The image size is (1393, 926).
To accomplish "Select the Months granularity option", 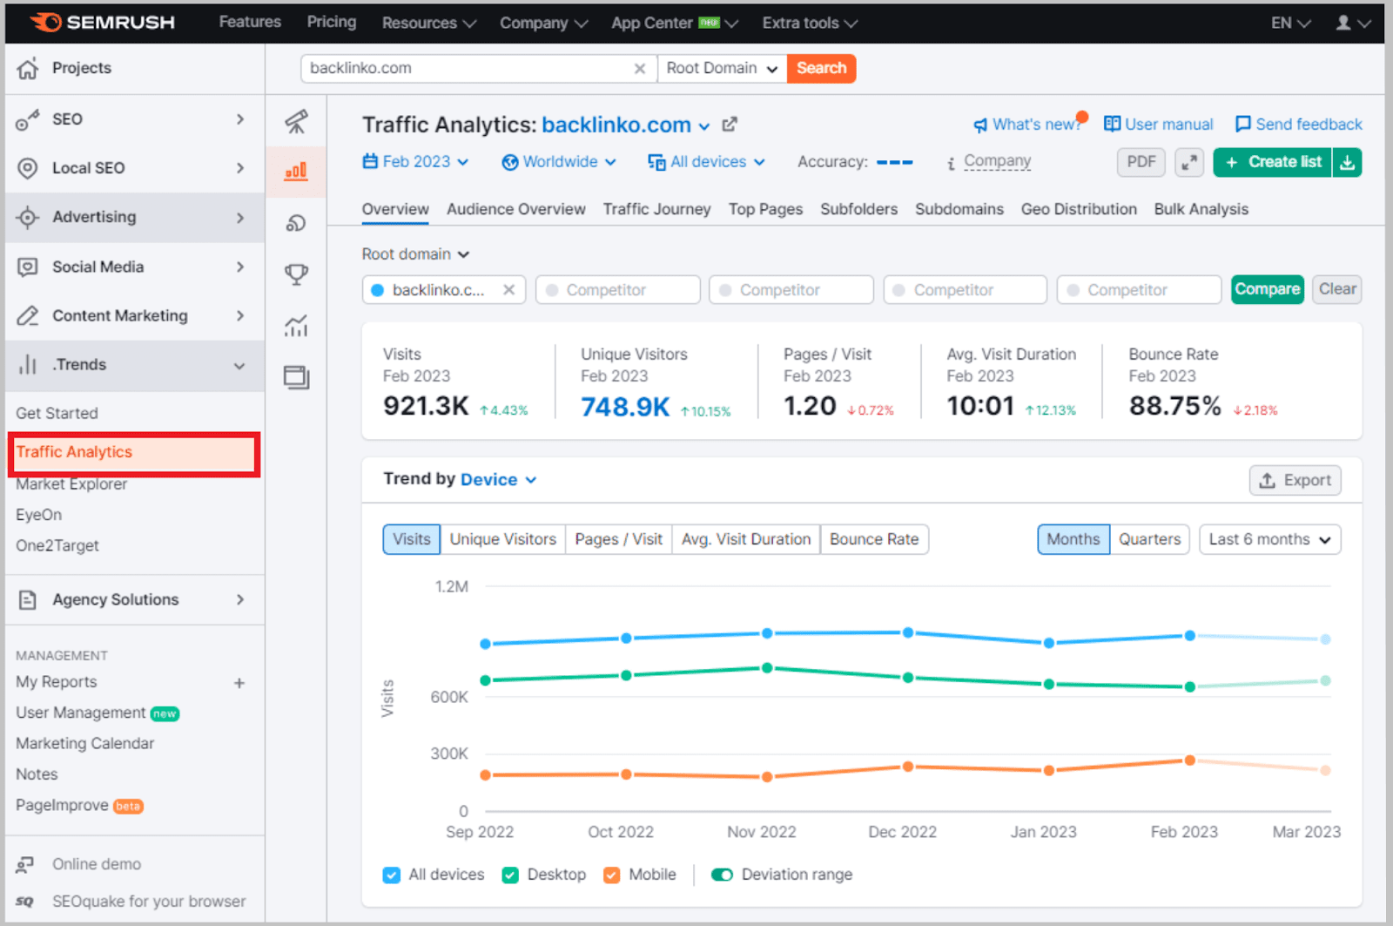I will (x=1073, y=539).
